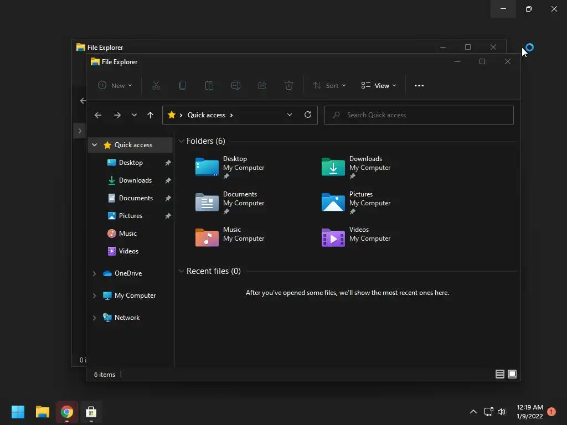Open the See more (three dots) menu
Screen dimensions: 567x425
419,86
